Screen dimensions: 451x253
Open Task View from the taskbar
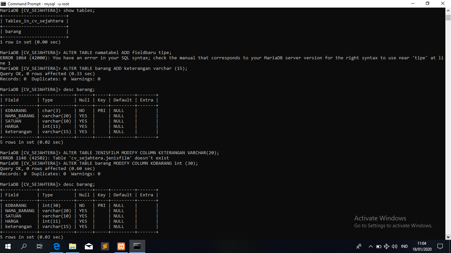coord(40,246)
